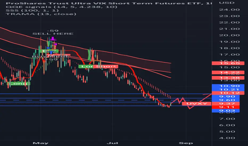The width and height of the screenshot is (248, 146).
Task: Click the red 9.37 price label
Action: pyautogui.click(x=226, y=104)
